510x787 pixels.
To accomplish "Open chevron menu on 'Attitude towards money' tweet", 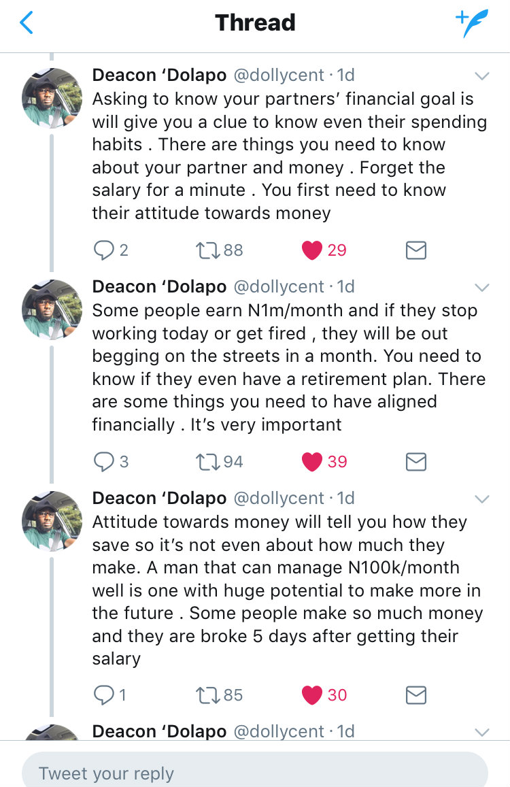I will (482, 499).
